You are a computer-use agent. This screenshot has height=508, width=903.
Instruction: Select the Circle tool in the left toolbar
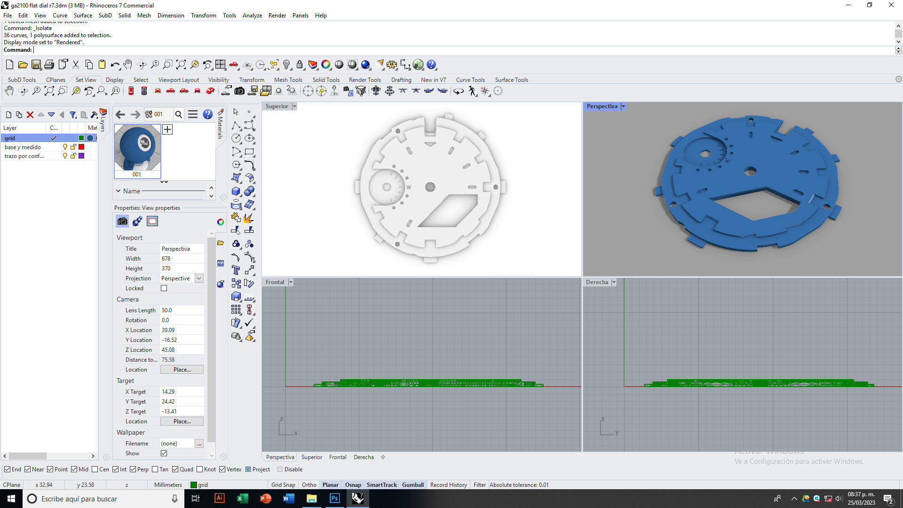pyautogui.click(x=236, y=138)
